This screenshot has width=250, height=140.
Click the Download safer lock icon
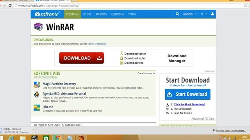pos(121,58)
